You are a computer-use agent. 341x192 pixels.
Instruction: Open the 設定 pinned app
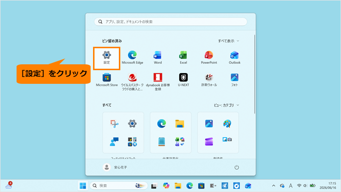pos(107,58)
